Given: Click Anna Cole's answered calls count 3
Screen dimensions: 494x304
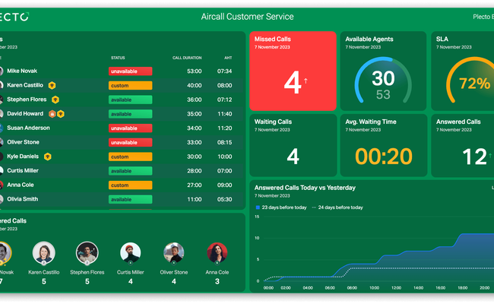Looking at the screenshot, I should pos(217,281).
